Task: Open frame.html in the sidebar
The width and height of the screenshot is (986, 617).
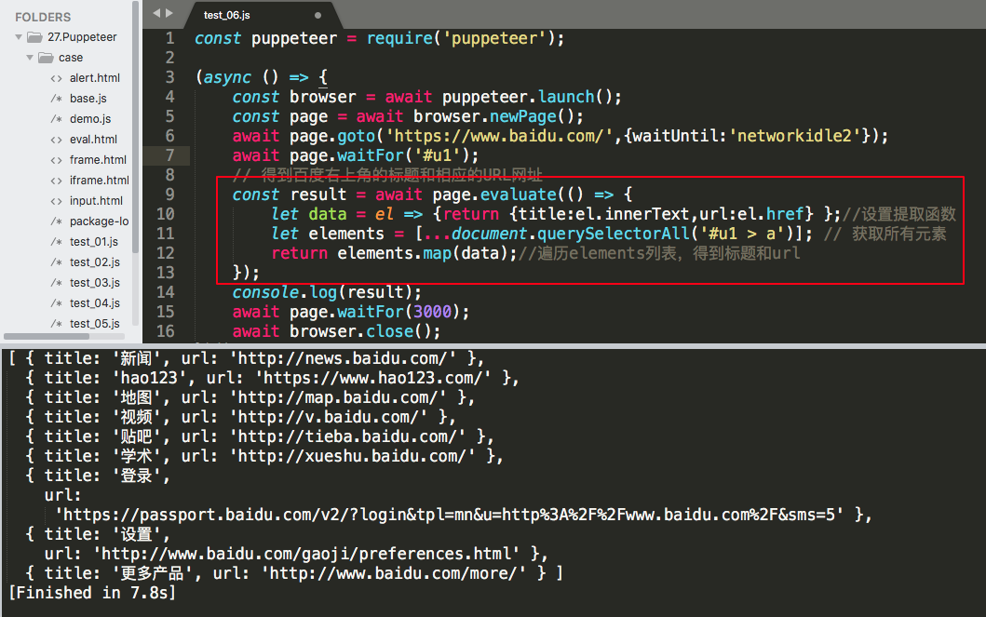Action: point(98,159)
